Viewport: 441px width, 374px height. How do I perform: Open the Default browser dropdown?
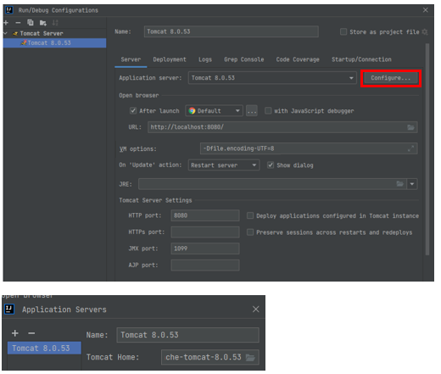click(x=214, y=110)
